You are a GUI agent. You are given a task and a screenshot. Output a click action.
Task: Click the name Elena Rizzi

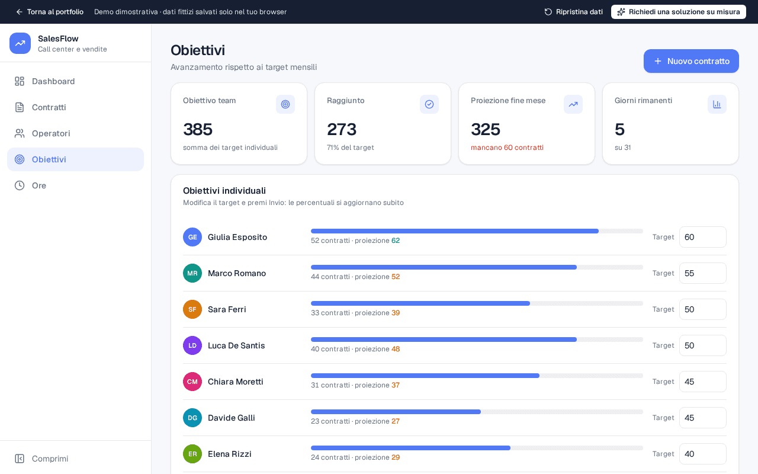230,454
